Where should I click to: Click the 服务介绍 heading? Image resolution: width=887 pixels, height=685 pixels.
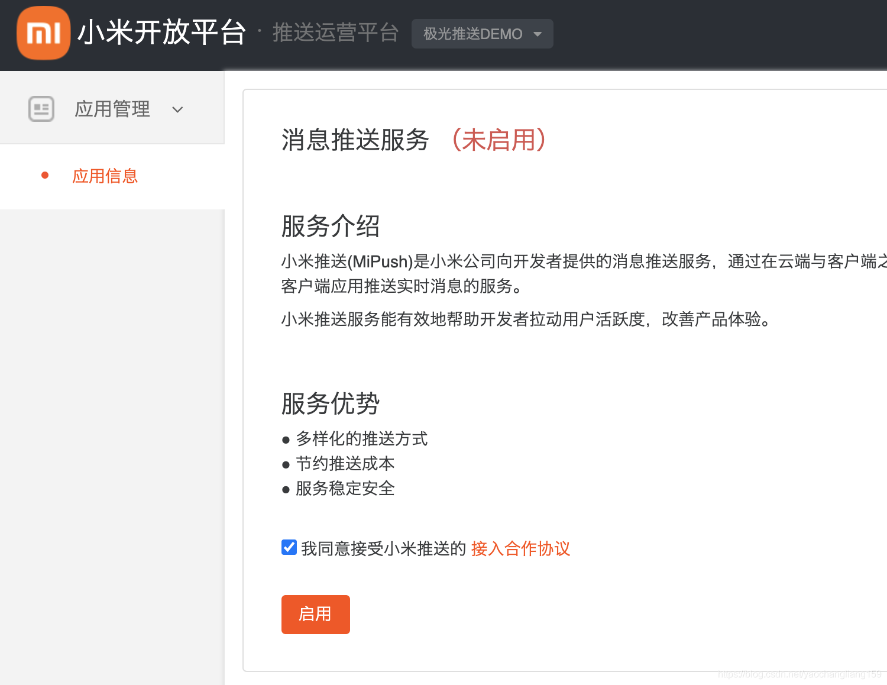[331, 227]
